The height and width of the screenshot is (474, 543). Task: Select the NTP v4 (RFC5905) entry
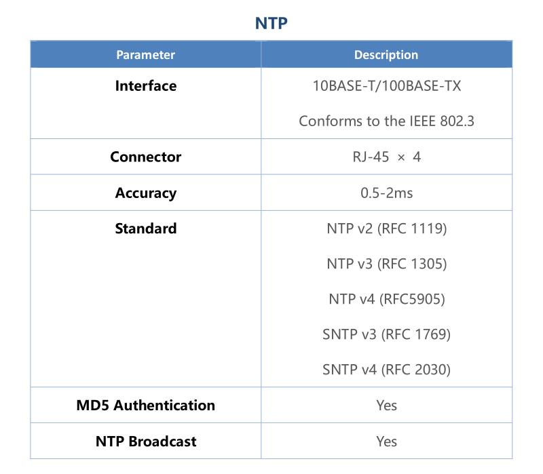pyautogui.click(x=386, y=299)
